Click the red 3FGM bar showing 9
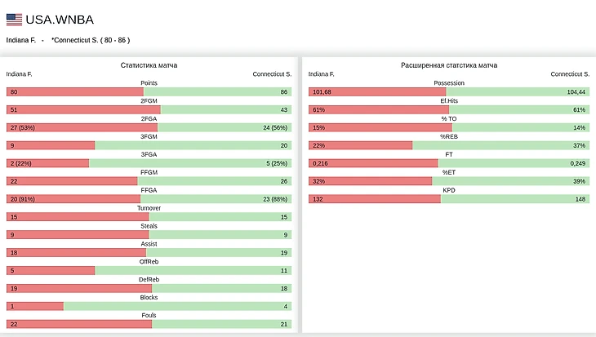The width and height of the screenshot is (596, 337). click(51, 145)
